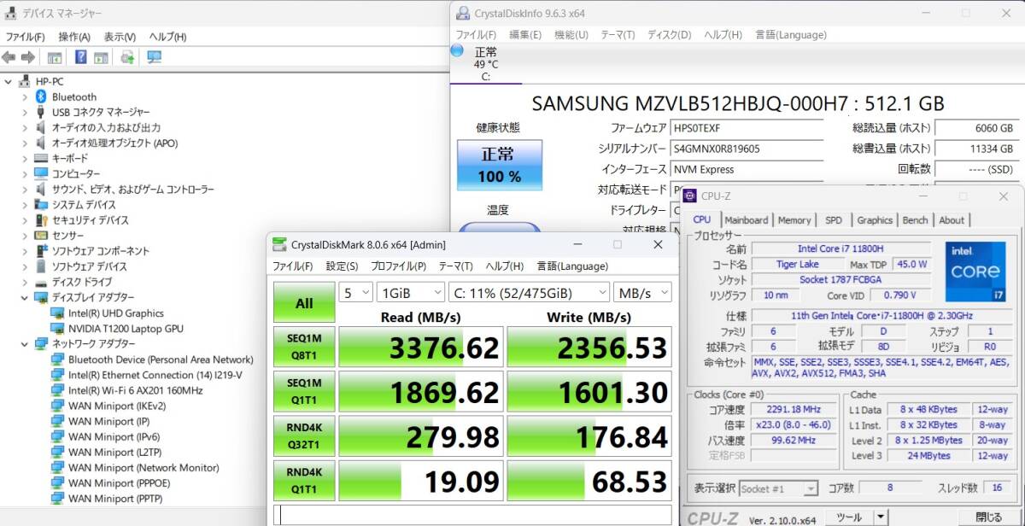The width and height of the screenshot is (1025, 526).
Task: Open 設定(S) menu in CrystalDiskMark
Action: pyautogui.click(x=342, y=266)
